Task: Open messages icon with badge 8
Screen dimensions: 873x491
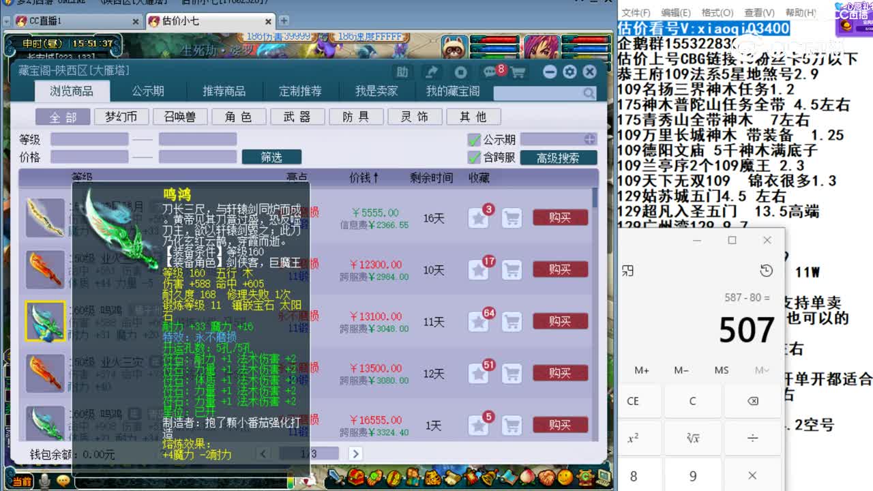Action: [x=490, y=72]
